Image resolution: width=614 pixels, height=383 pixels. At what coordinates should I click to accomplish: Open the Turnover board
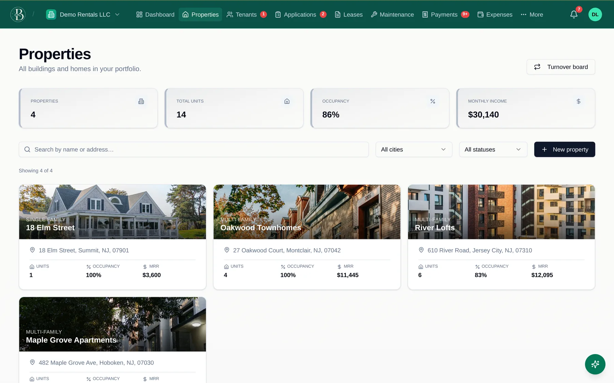click(561, 67)
